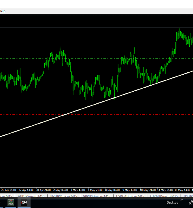Viewport: 193px width, 208px height.
Task: Open the GBPUSDmicro M15 chart tab
Action: [x=97, y=196]
